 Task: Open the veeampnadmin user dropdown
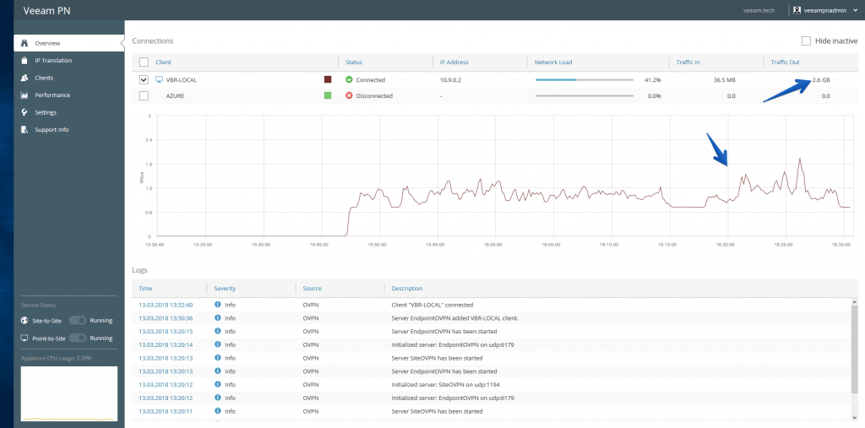[826, 10]
